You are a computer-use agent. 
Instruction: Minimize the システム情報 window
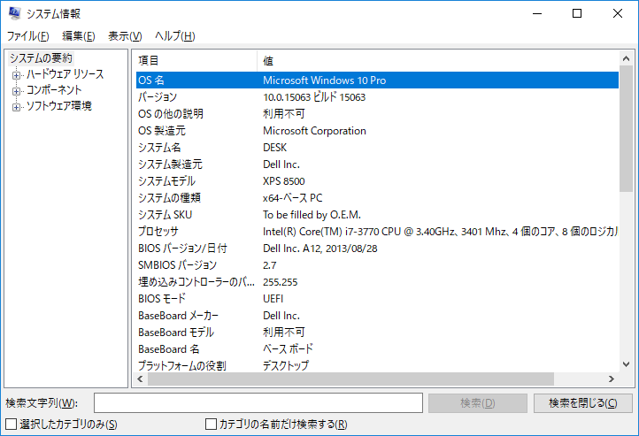point(537,14)
